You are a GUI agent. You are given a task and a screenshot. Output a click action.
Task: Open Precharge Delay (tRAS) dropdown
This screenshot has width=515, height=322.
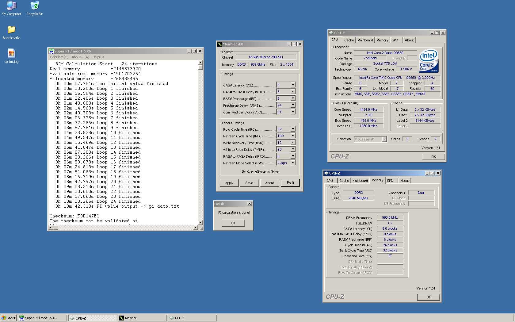pyautogui.click(x=293, y=105)
